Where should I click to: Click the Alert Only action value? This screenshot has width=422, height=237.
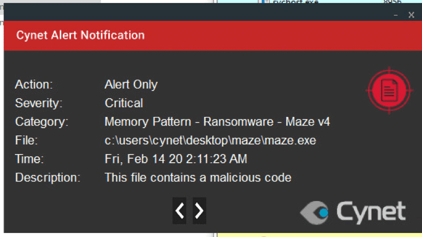coord(131,84)
